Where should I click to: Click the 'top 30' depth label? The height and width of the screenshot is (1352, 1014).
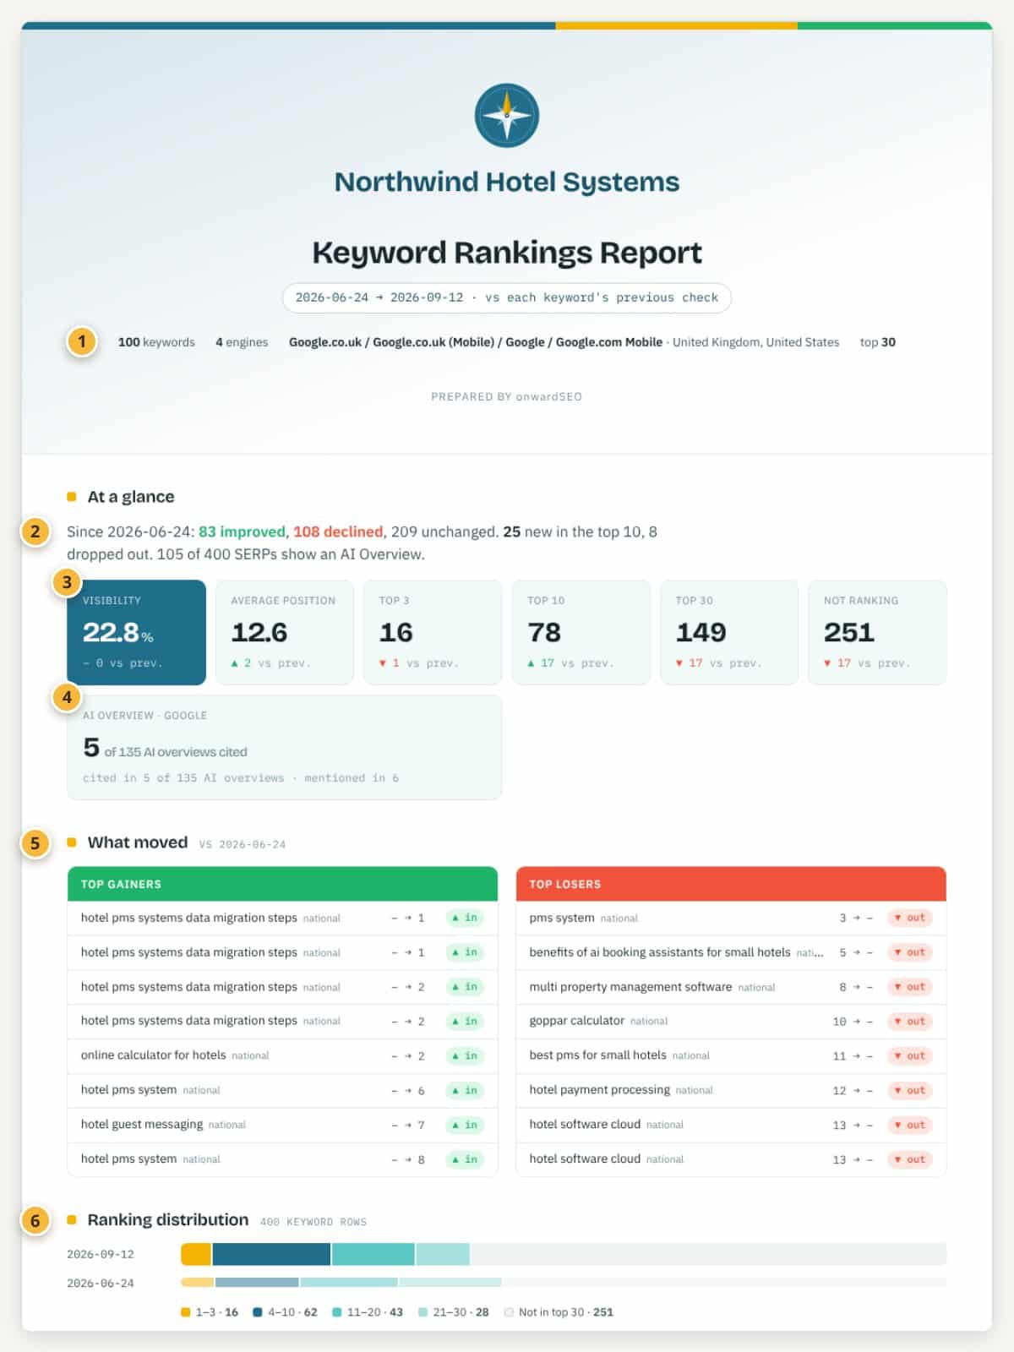point(878,342)
